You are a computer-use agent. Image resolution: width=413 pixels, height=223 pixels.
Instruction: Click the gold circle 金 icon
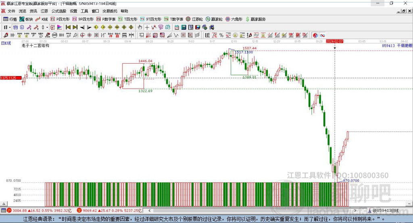[x=235, y=35]
